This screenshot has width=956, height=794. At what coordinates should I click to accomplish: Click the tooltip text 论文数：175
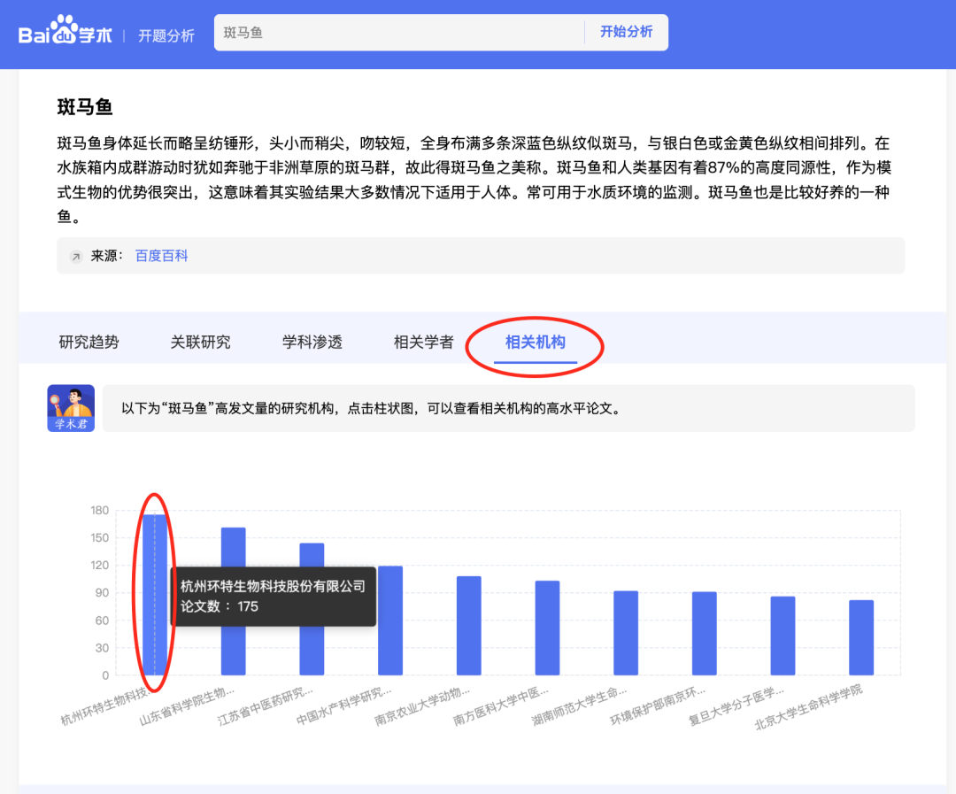(220, 606)
